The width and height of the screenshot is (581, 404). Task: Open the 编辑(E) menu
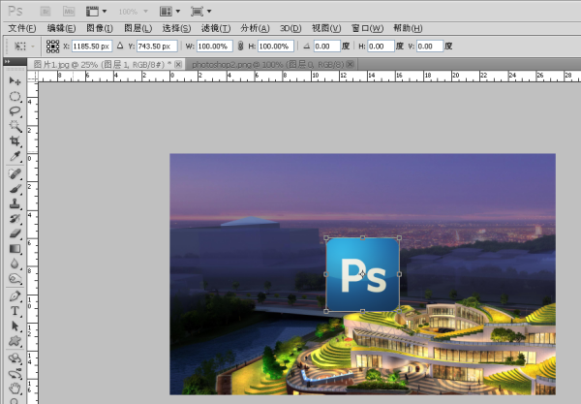tap(62, 28)
